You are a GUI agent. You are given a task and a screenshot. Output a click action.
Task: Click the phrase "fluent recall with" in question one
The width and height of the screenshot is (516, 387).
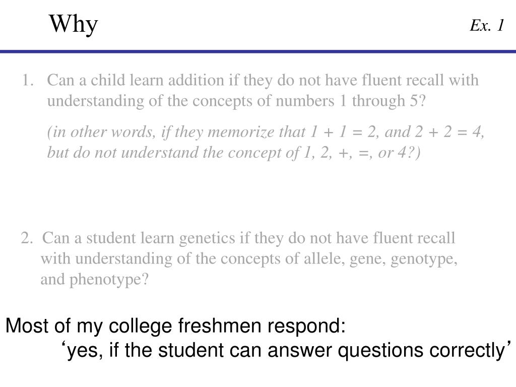pos(420,80)
